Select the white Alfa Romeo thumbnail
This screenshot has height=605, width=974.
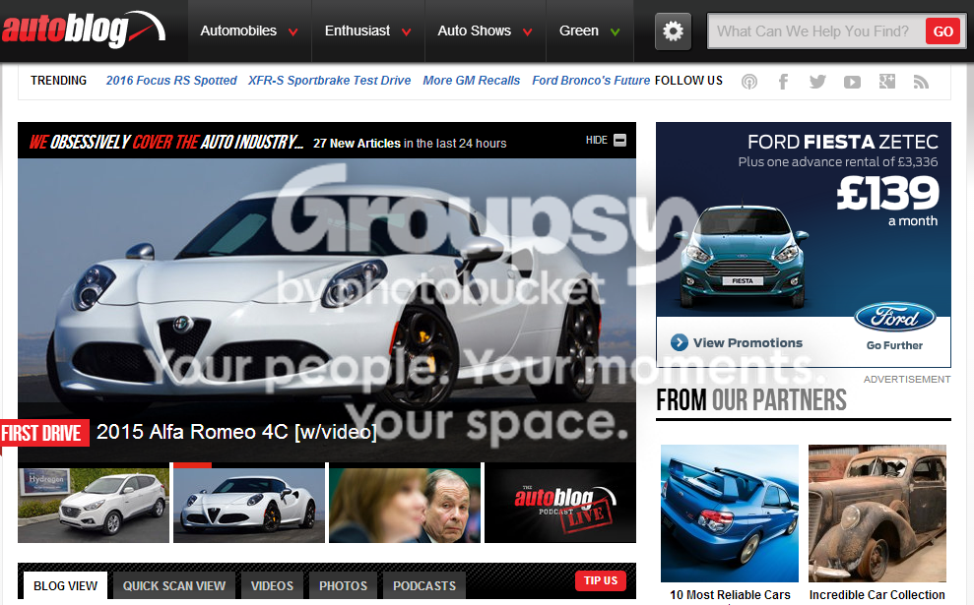click(x=249, y=506)
